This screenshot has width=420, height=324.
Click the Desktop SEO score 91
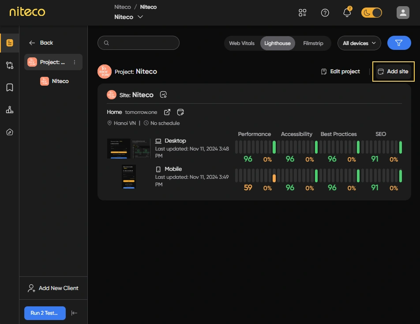(375, 159)
